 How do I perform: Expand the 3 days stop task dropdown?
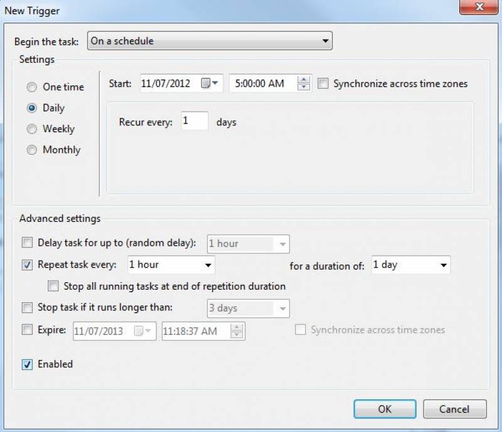(x=248, y=308)
